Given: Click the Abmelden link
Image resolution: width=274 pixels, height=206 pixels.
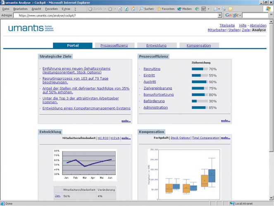Looking at the screenshot, I should pyautogui.click(x=258, y=25).
